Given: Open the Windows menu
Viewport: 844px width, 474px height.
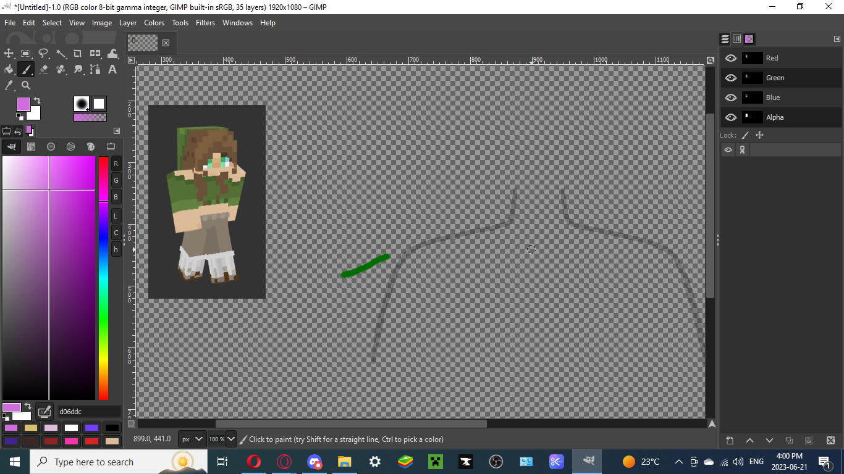Looking at the screenshot, I should coord(237,23).
